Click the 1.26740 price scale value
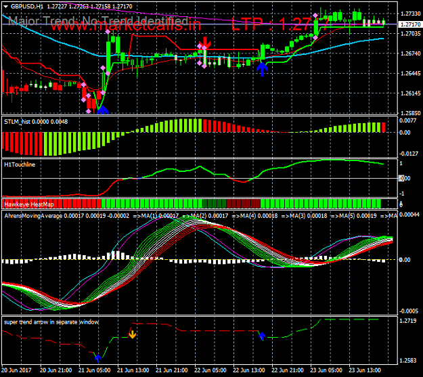Image resolution: width=423 pixels, height=377 pixels. pos(411,53)
